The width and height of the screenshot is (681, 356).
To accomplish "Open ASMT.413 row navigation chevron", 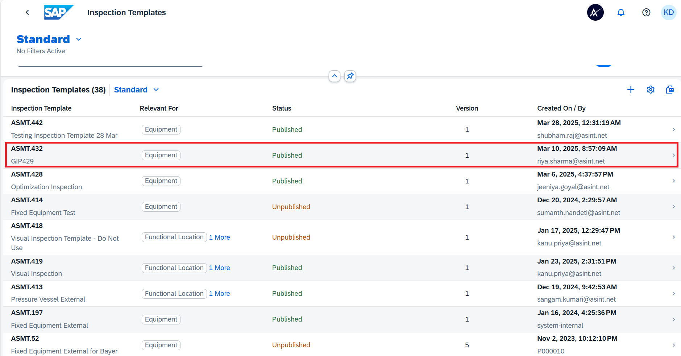I will coord(673,294).
